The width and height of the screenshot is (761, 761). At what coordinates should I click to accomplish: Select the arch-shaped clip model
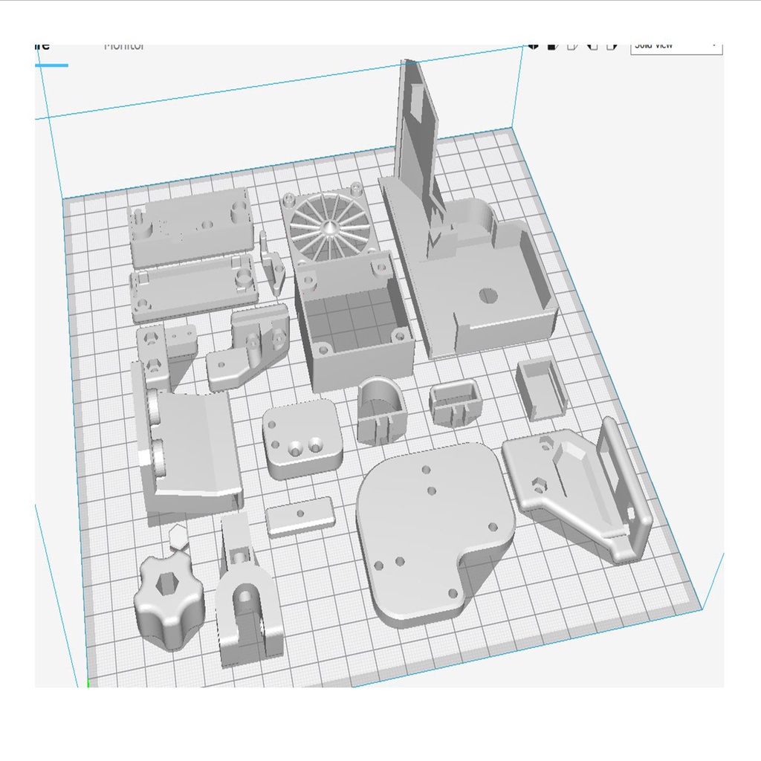point(381,410)
